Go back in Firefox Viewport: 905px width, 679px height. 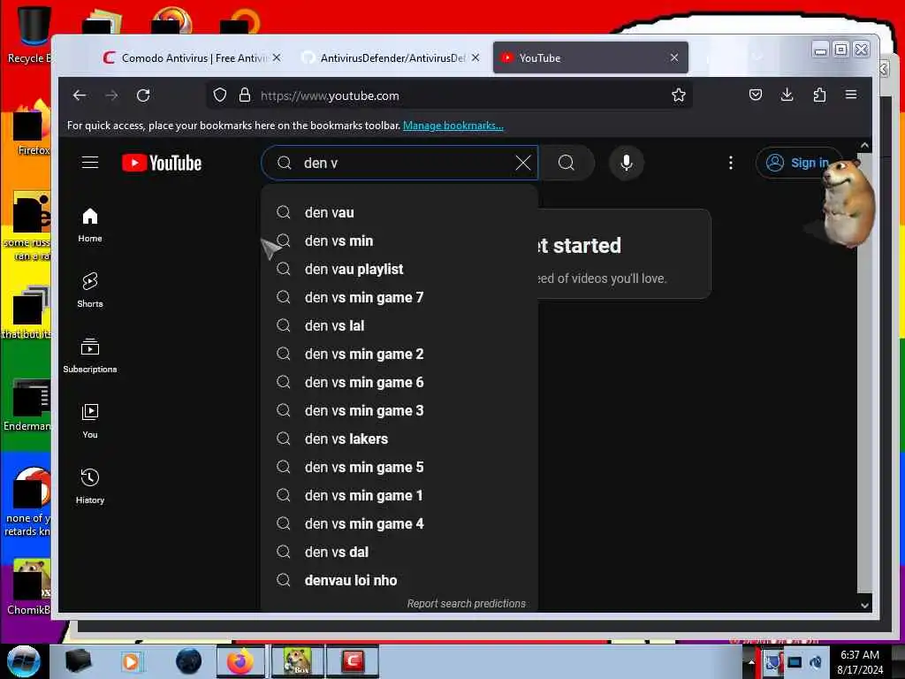(80, 95)
